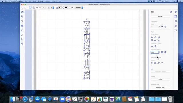Distribute space vertically
The height and width of the screenshot is (103, 183).
pos(165,52)
